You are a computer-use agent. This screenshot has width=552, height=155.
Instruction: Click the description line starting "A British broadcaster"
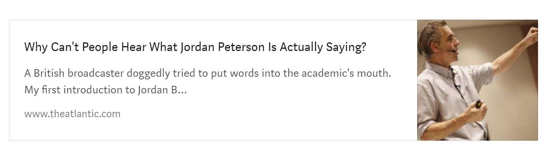[207, 73]
